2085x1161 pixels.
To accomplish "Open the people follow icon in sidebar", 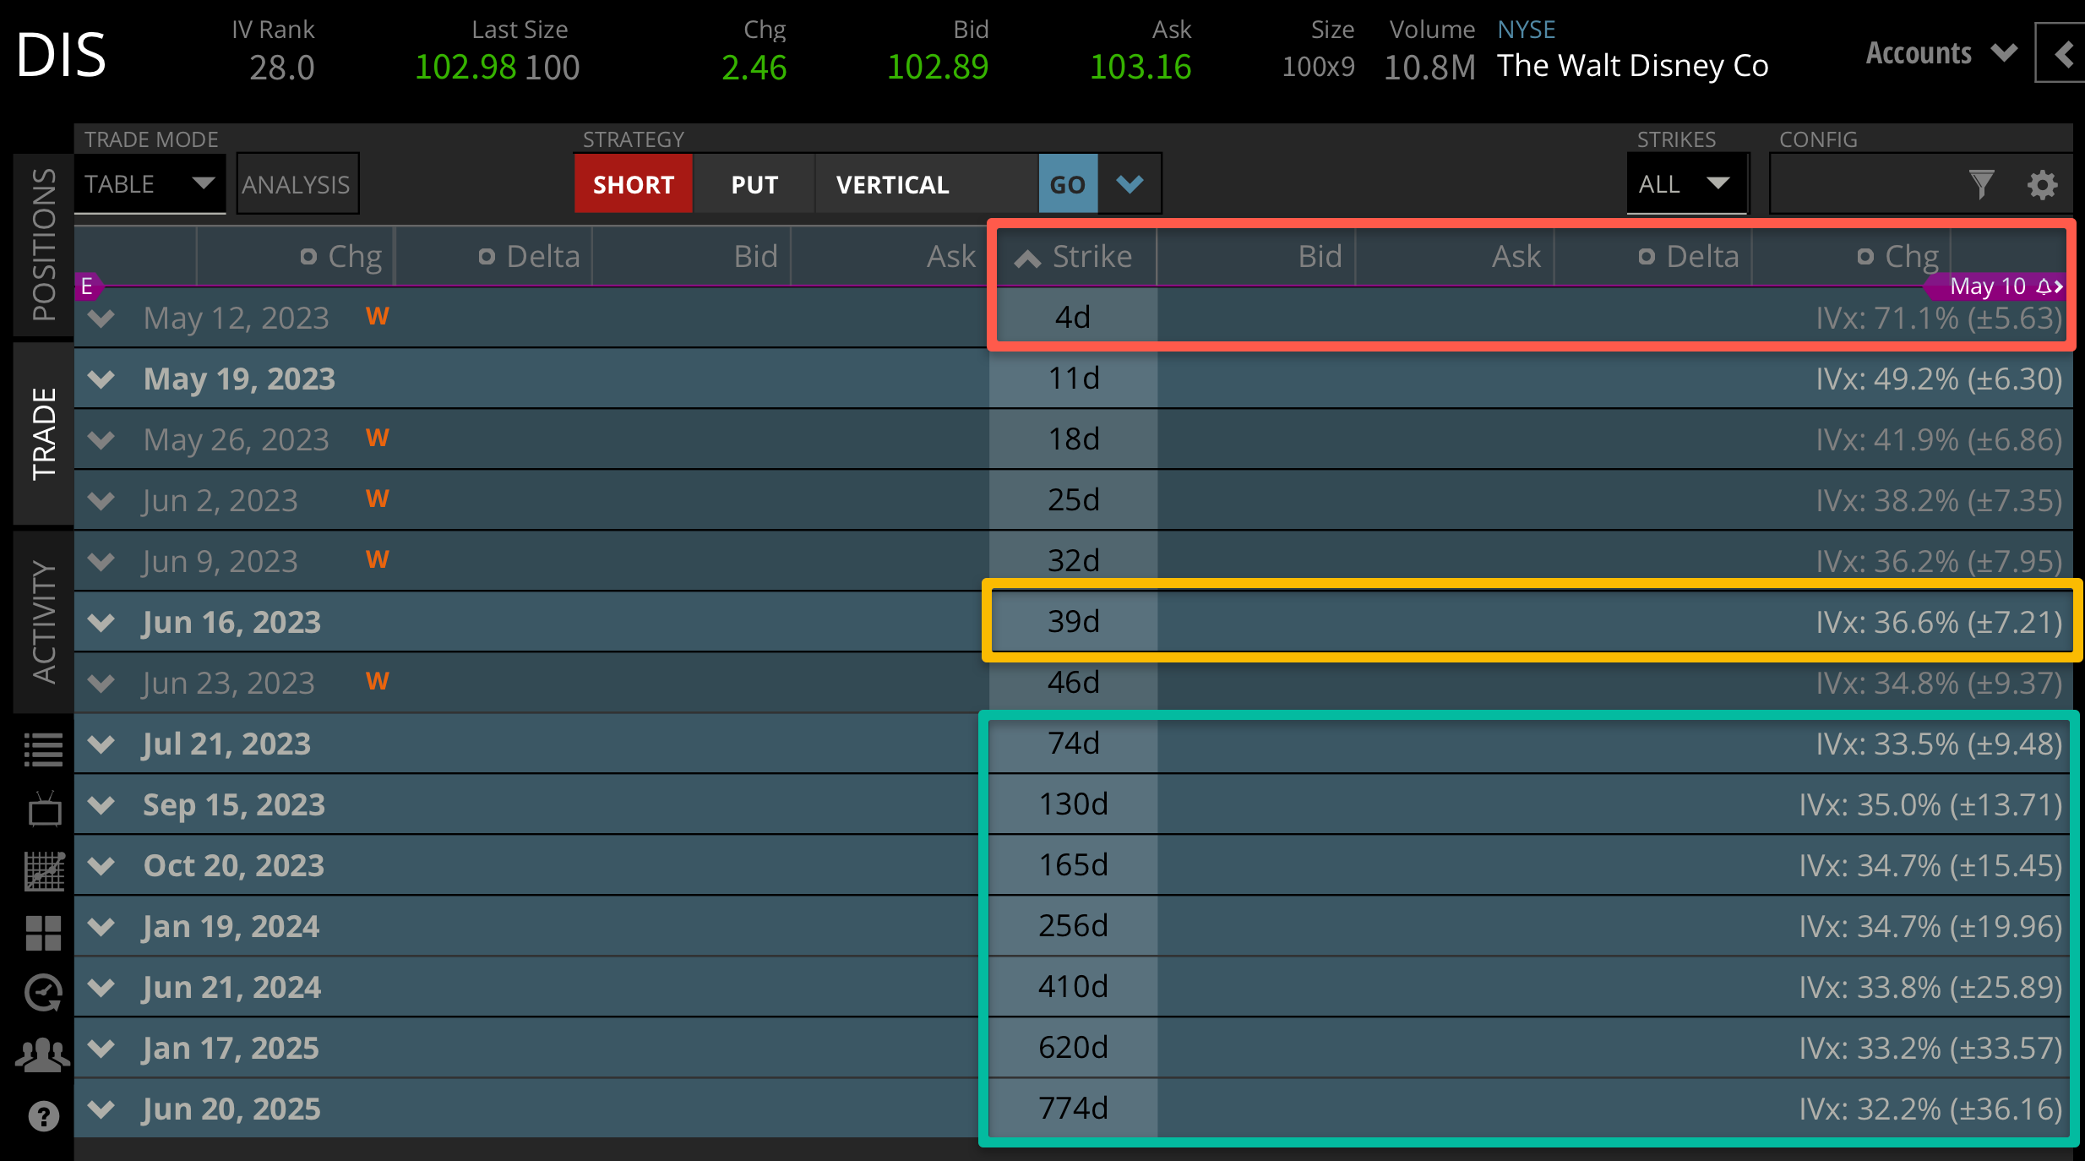I will point(43,1055).
